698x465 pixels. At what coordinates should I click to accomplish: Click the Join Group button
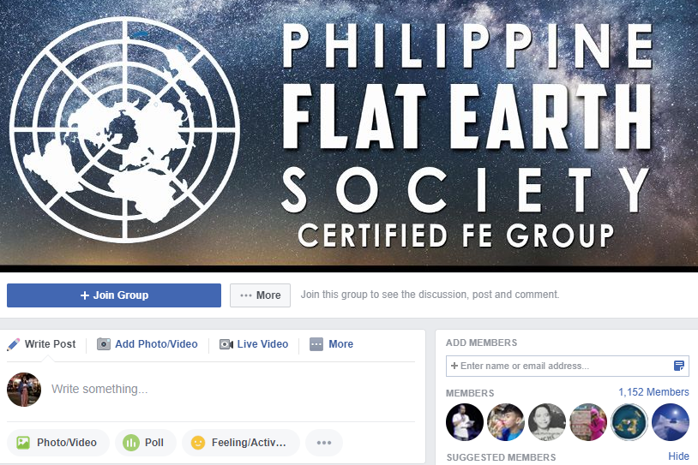pyautogui.click(x=114, y=295)
